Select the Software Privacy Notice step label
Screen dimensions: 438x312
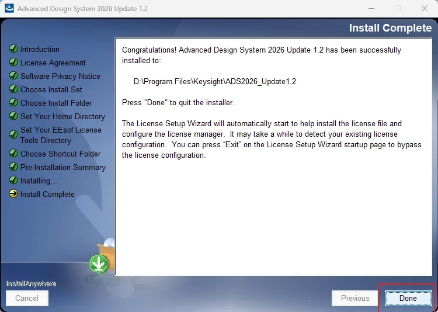(60, 76)
